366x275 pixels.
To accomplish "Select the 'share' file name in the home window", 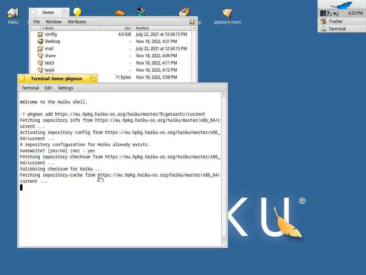I will (x=50, y=56).
